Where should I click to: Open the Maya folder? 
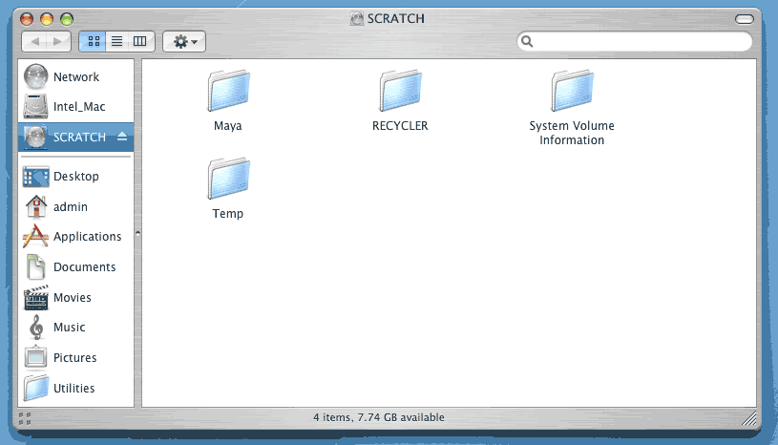coord(228,93)
